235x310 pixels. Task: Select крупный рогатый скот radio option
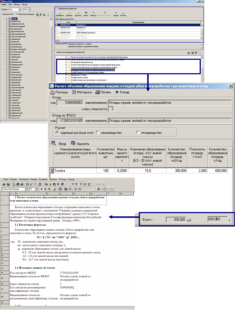pyautogui.click(x=57, y=133)
